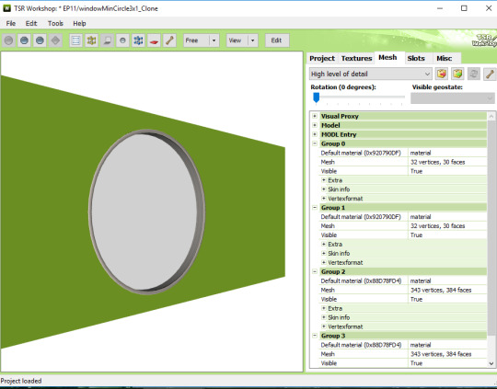Viewport: 497px width, 389px height.
Task: Switch to the Slots tab
Action: (x=416, y=58)
